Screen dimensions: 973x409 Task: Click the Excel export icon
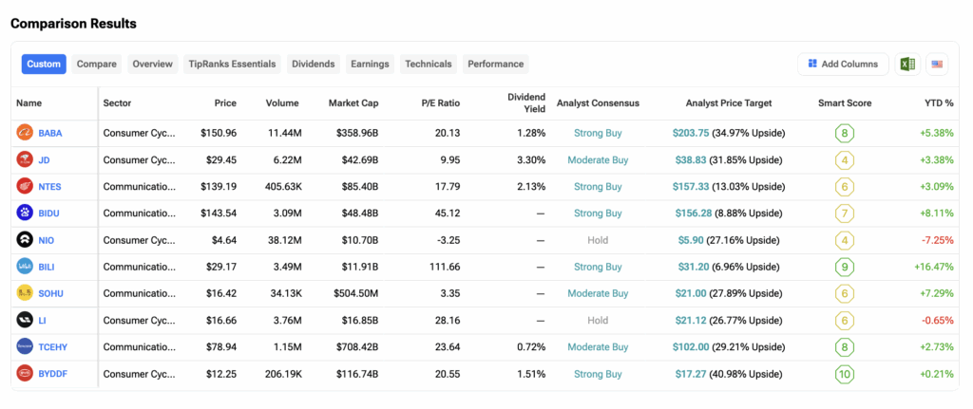(x=907, y=64)
